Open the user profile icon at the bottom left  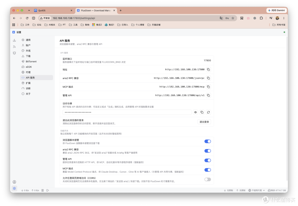point(14,182)
